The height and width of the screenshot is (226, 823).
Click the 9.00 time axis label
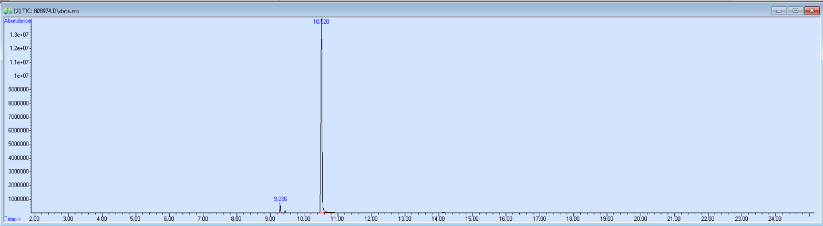[270, 218]
